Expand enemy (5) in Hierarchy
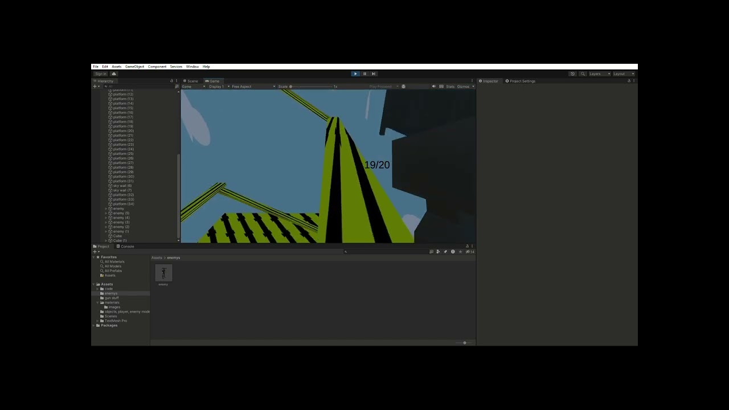This screenshot has height=410, width=729. coord(106,213)
